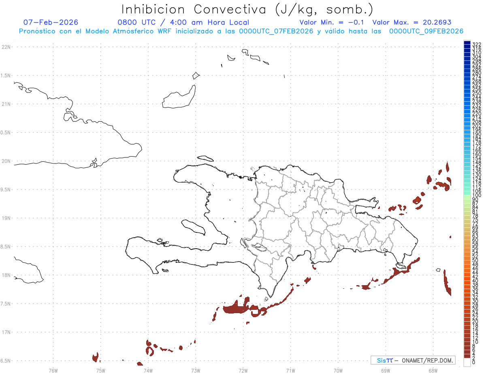Click the 17N latitude label
Screen dimensions: 486x376
(6, 332)
